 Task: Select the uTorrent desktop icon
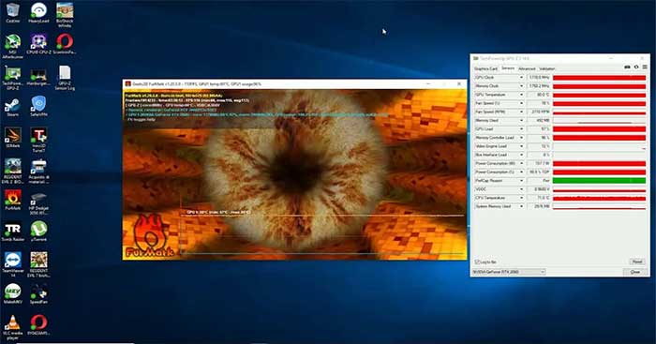coord(38,232)
